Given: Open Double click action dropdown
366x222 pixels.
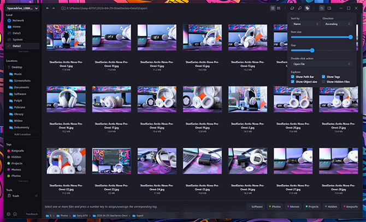Looking at the screenshot, I should tap(321, 64).
